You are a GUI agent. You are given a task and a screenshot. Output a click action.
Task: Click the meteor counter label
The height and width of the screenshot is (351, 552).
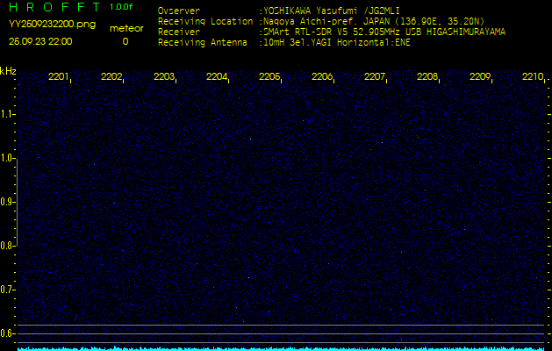125,28
